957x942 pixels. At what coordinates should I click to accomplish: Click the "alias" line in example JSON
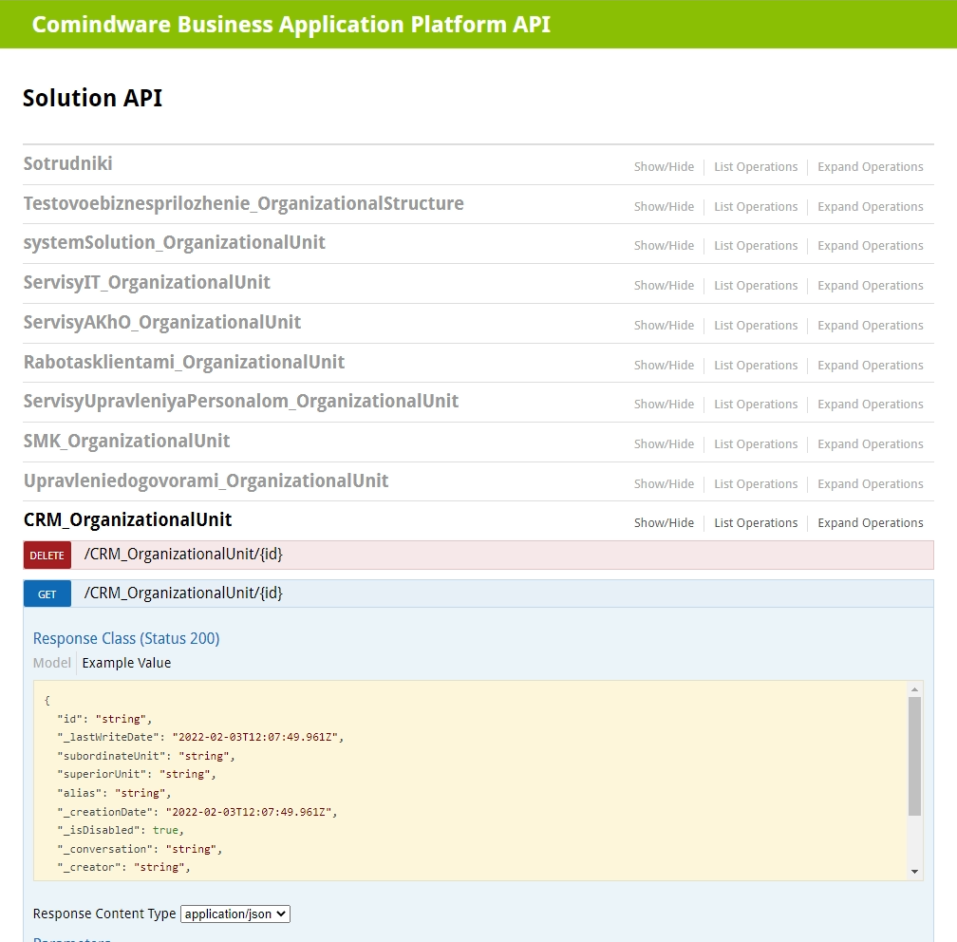pos(114,793)
